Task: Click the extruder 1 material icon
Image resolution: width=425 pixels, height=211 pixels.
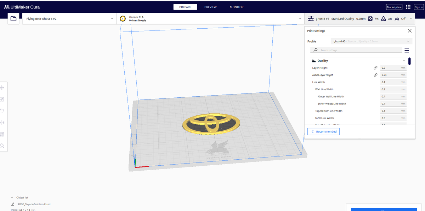Action: (x=123, y=18)
